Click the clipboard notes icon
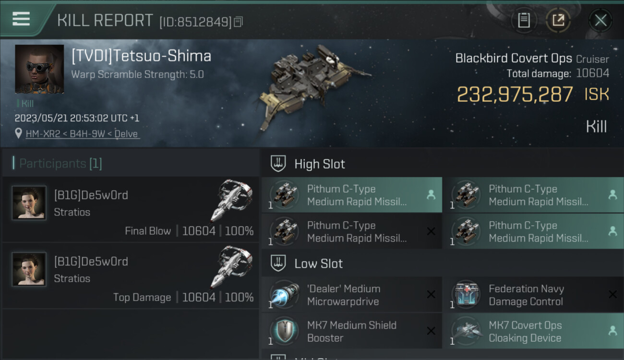The height and width of the screenshot is (360, 624). 524,21
